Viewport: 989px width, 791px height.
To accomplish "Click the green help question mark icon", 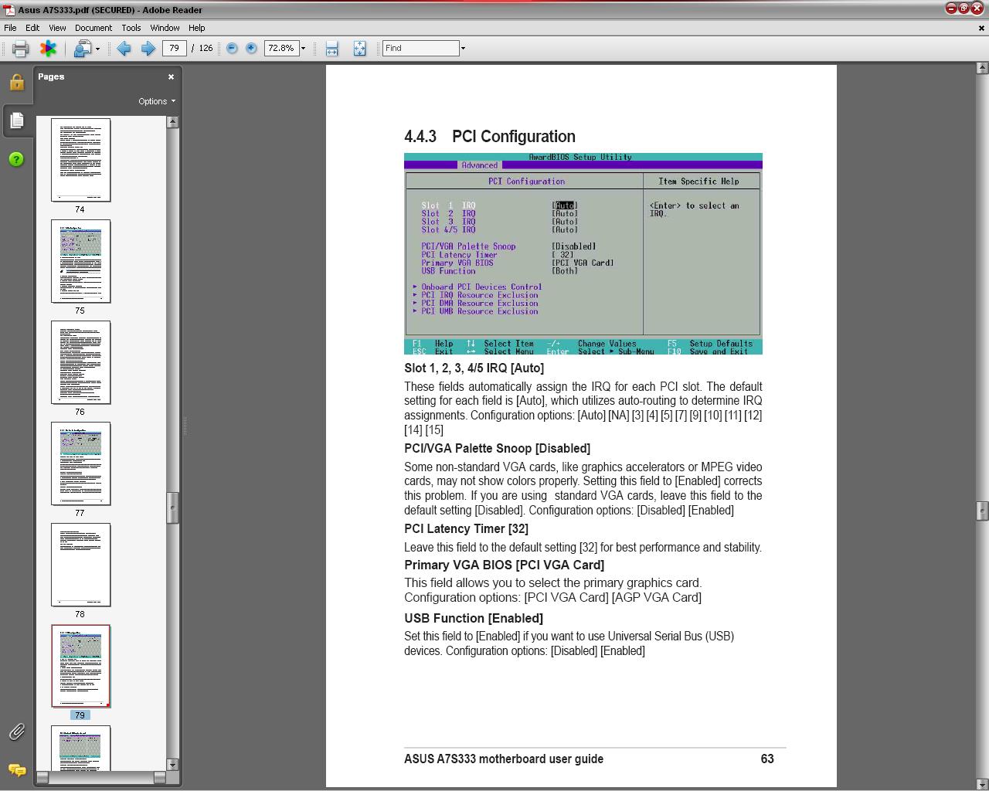I will pos(16,159).
